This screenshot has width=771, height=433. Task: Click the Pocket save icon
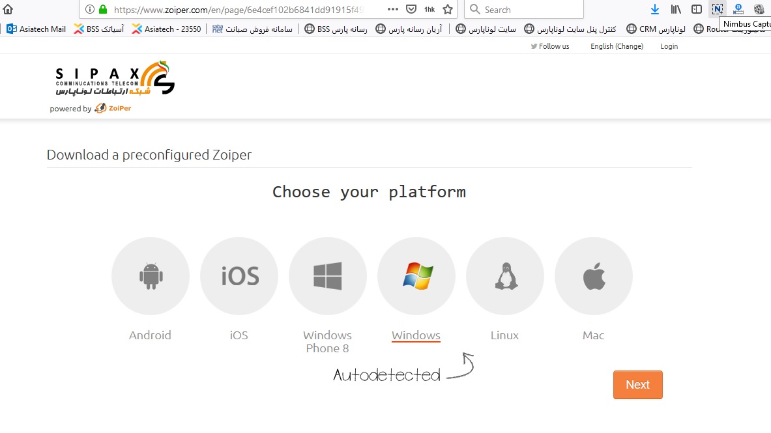pyautogui.click(x=411, y=9)
